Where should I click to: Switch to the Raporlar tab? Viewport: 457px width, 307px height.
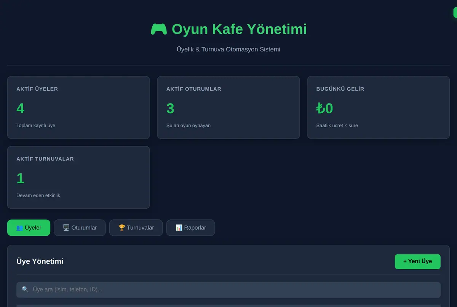tap(190, 228)
